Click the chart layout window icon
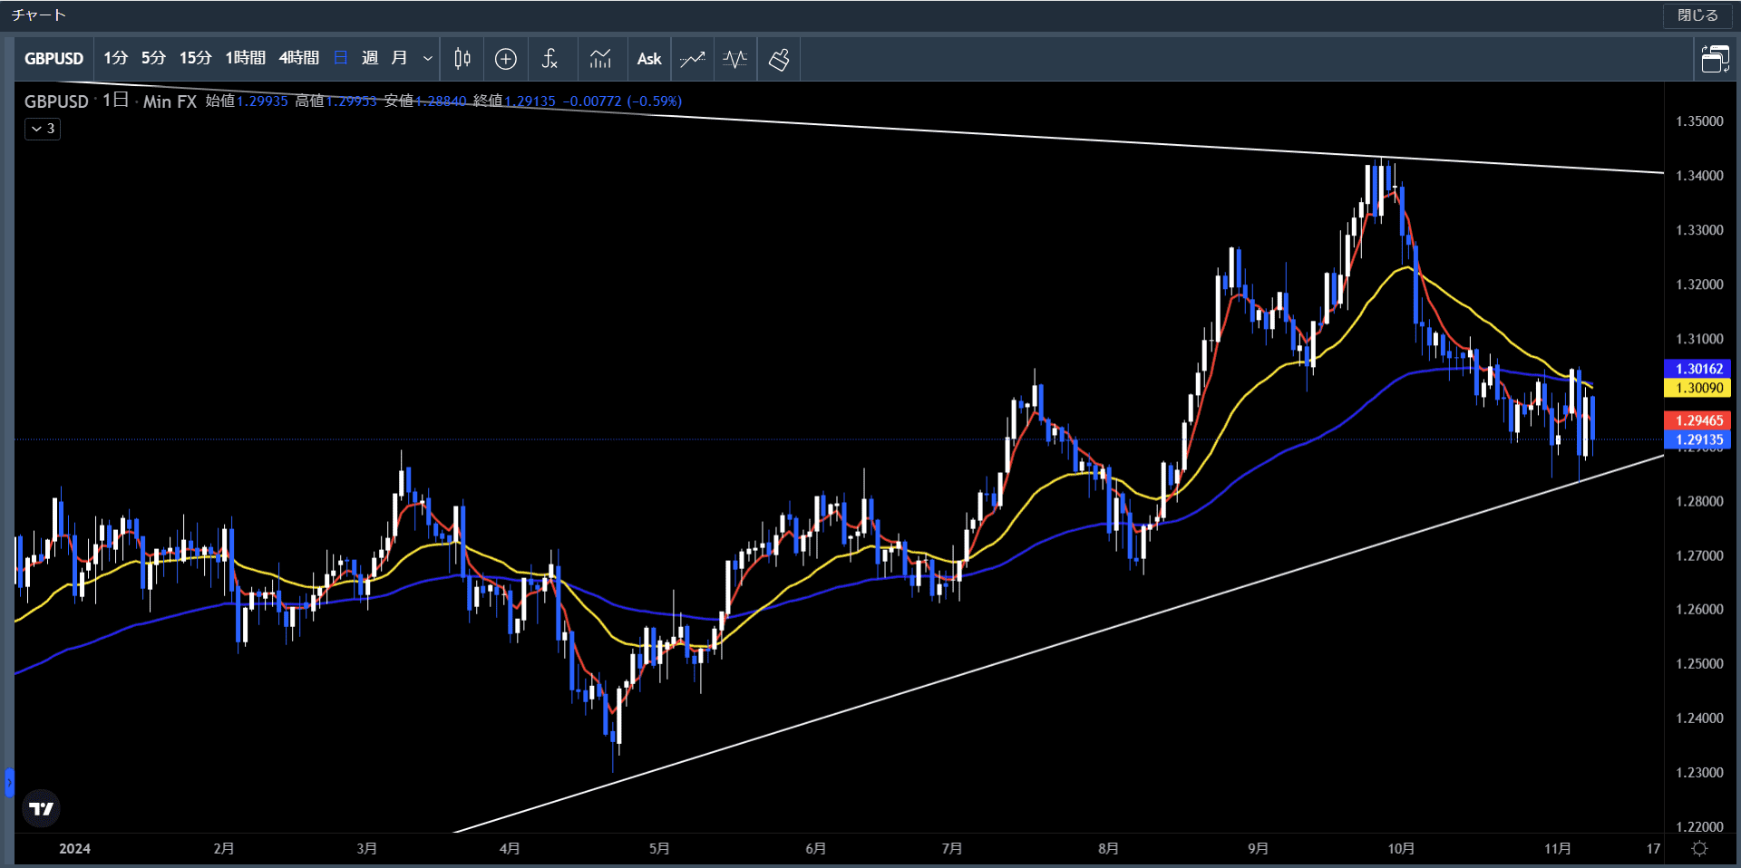The image size is (1741, 868). [1715, 59]
